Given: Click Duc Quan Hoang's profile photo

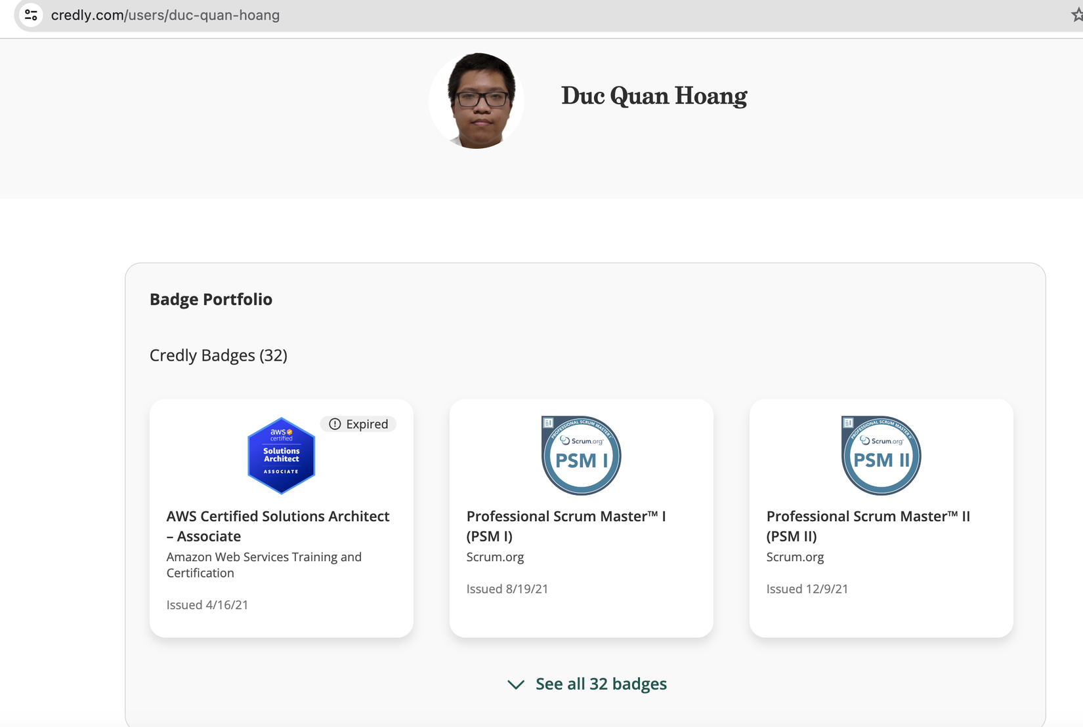Looking at the screenshot, I should [x=477, y=100].
